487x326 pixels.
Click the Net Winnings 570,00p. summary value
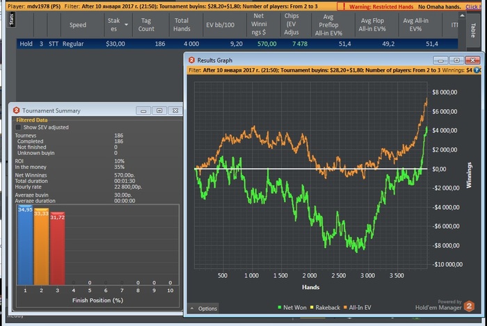pyautogui.click(x=124, y=175)
